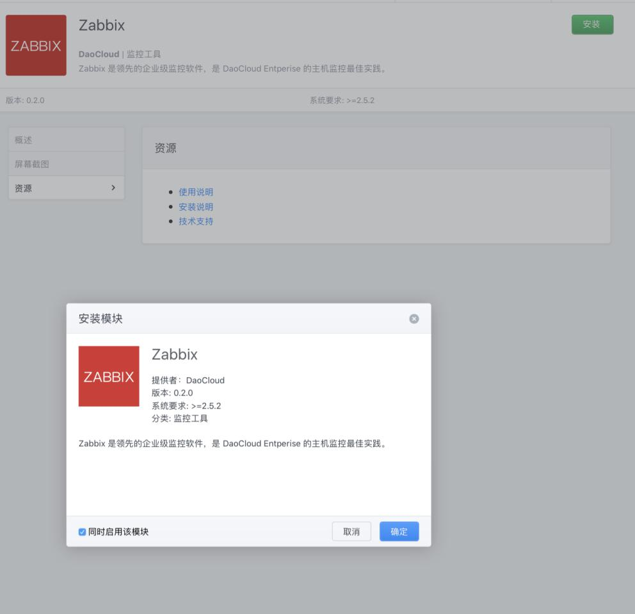635x614 pixels.
Task: Click the chevron arrow beside 资源
Action: tap(113, 188)
